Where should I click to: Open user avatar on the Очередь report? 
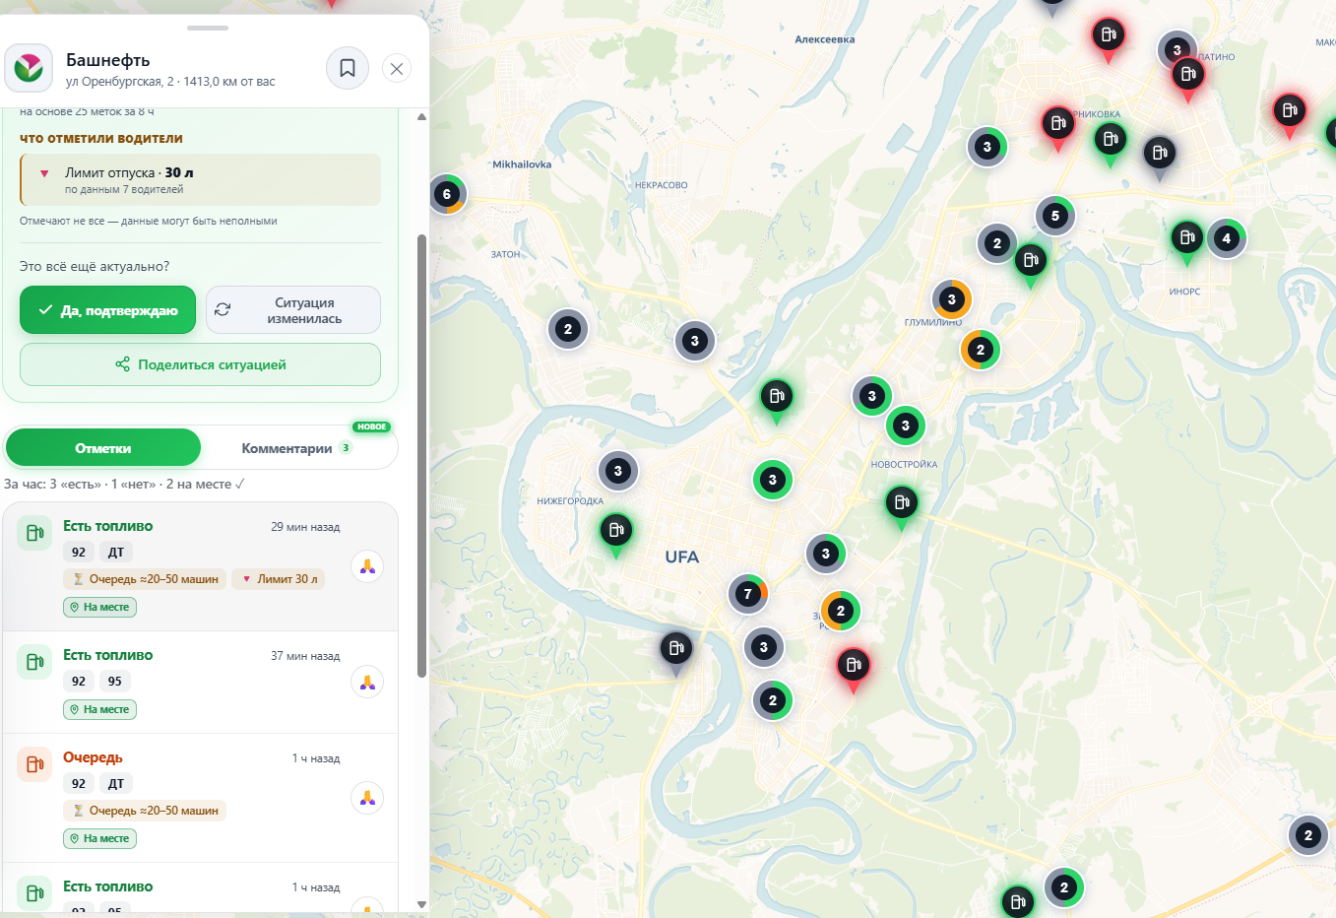click(x=367, y=798)
